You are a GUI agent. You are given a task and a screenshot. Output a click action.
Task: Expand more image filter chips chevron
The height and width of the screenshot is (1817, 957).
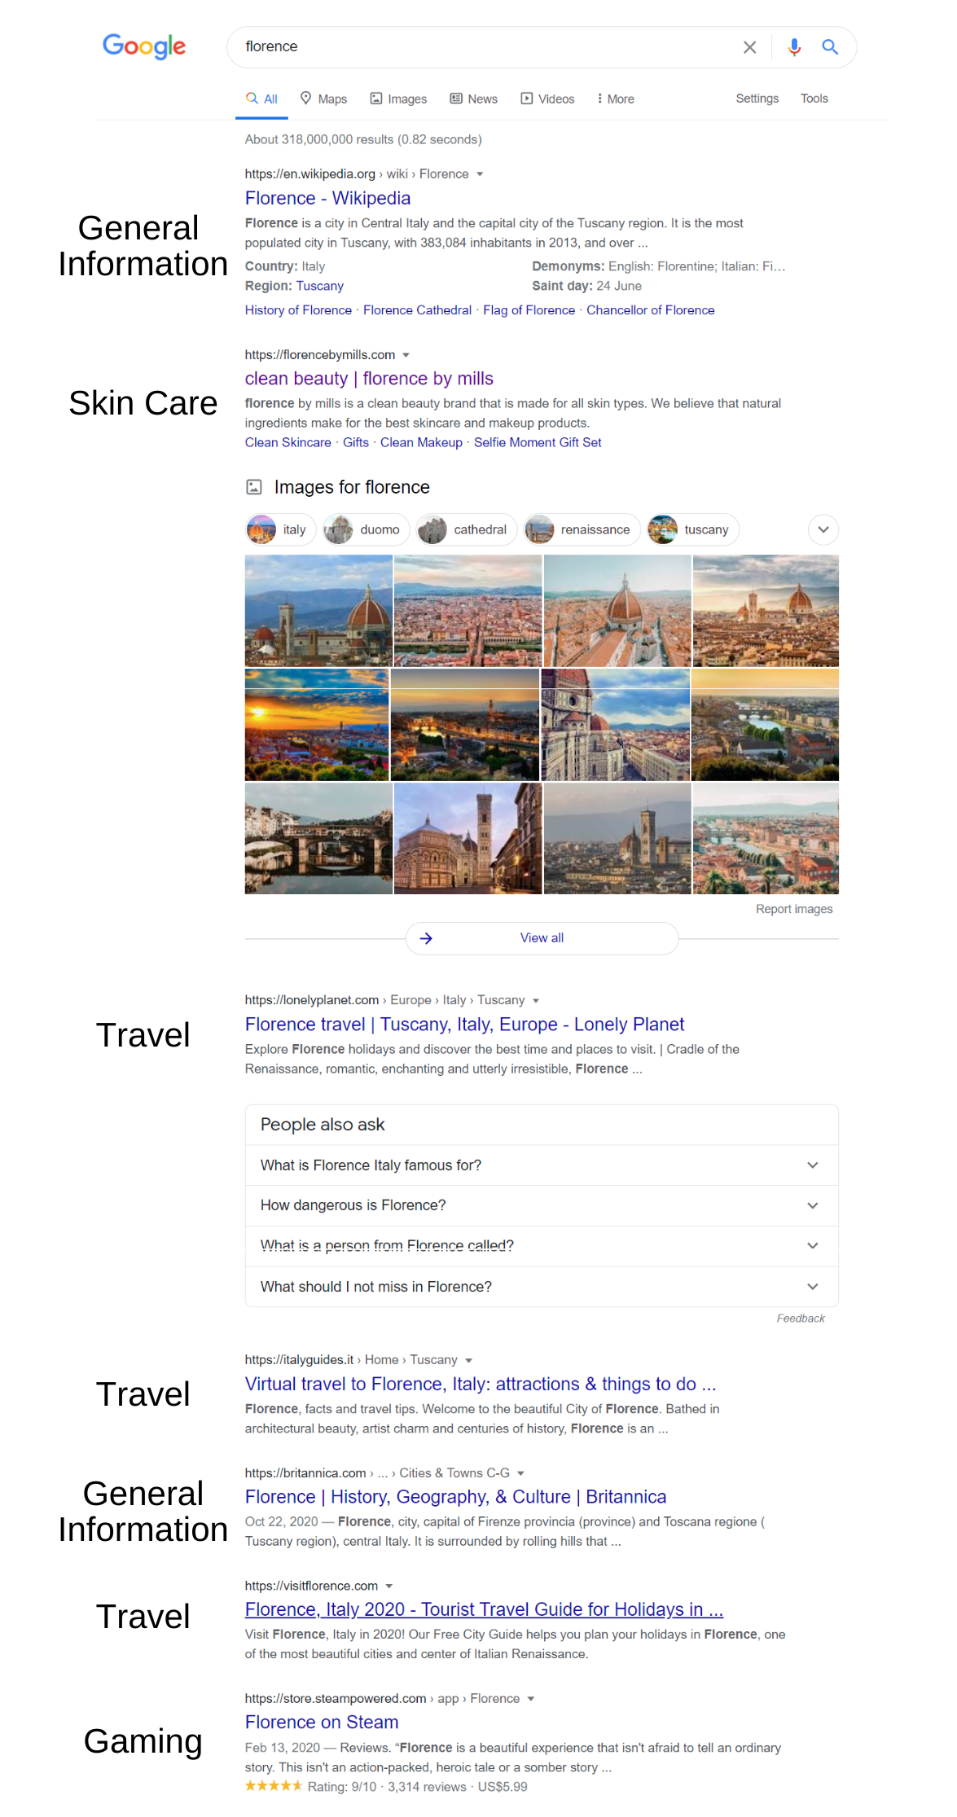click(823, 529)
